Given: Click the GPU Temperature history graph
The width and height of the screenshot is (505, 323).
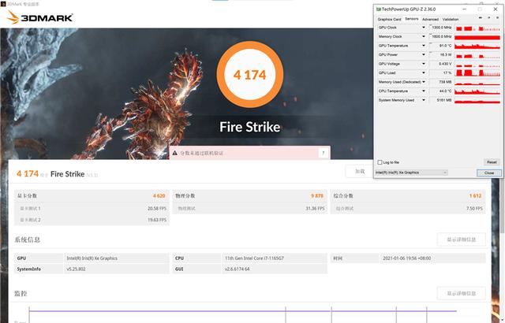Looking at the screenshot, I should pyautogui.click(x=477, y=46).
